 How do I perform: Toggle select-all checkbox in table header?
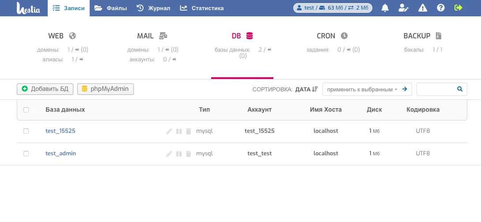click(x=26, y=110)
